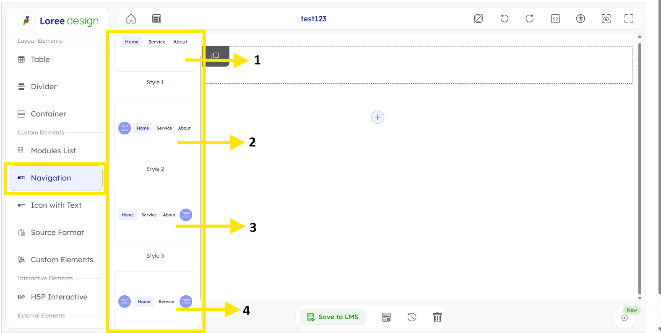Click the canvas vertical scrollbar

(x=640, y=168)
